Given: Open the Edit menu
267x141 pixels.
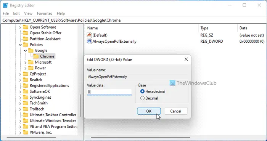Looking at the screenshot, I should point(16,13).
